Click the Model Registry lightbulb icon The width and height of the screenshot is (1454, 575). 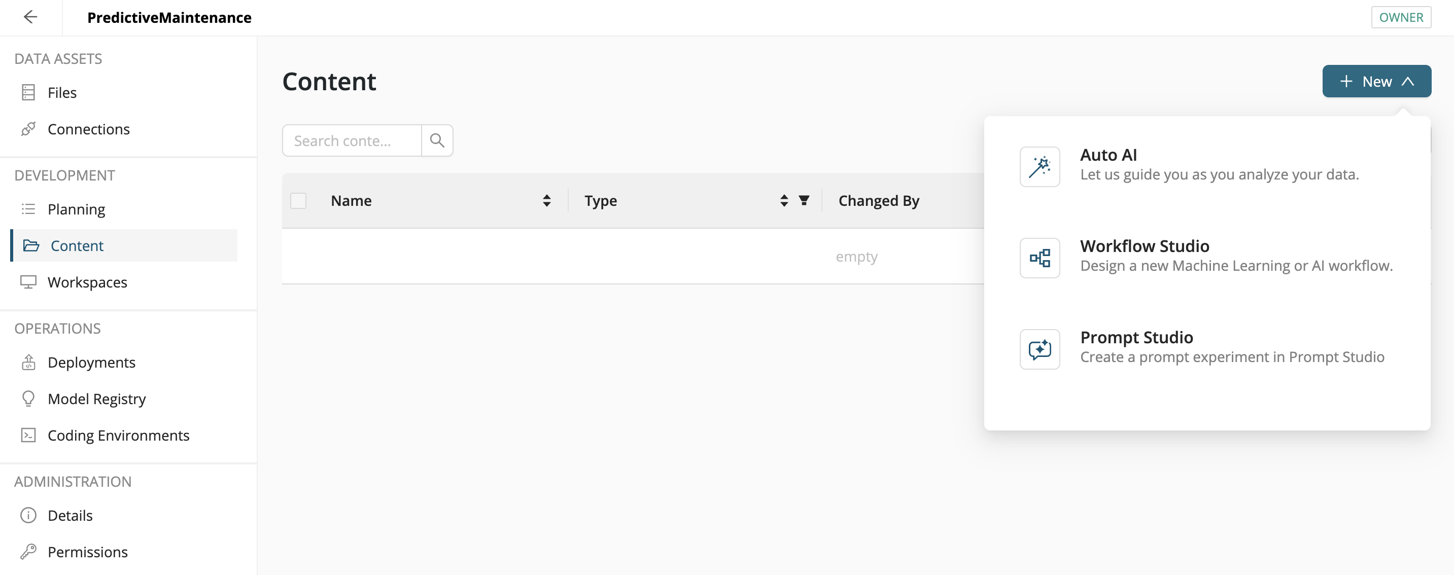click(x=29, y=399)
